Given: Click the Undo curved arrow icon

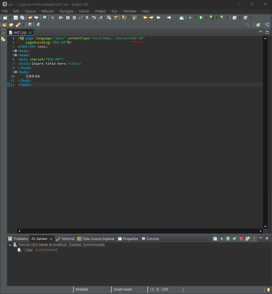Looking at the screenshot, I should point(30,18).
